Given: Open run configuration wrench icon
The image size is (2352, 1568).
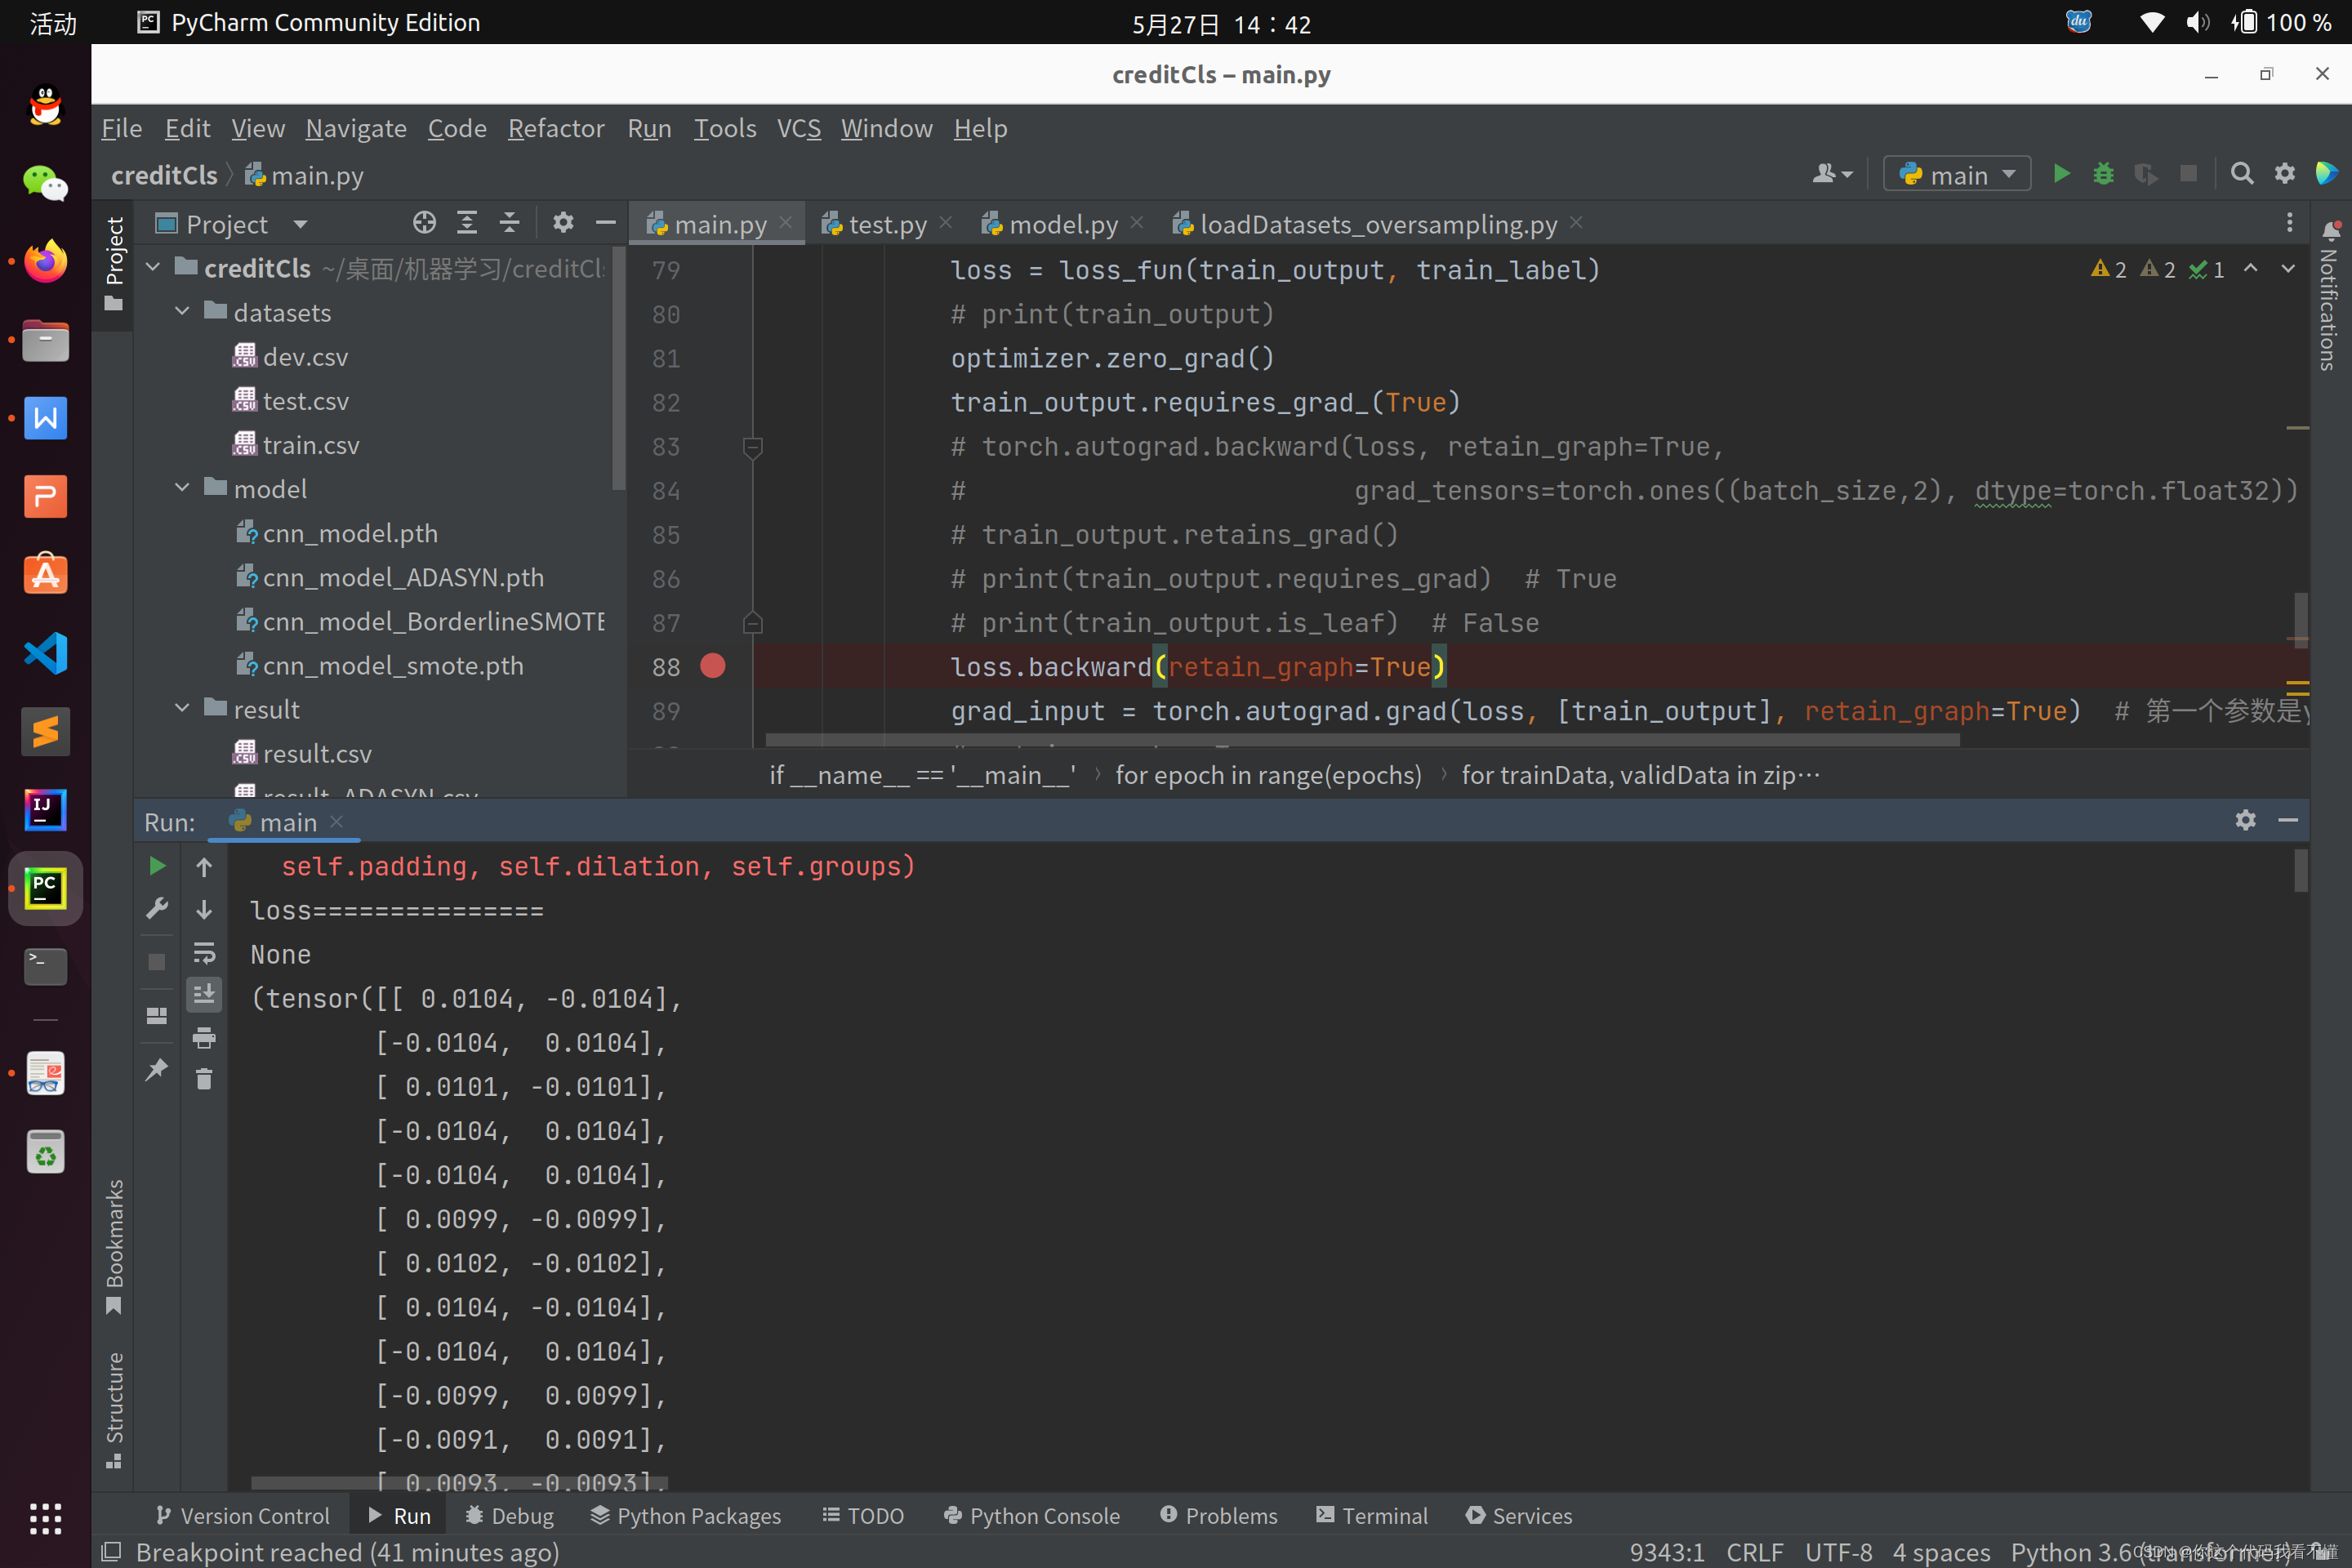Looking at the screenshot, I should pyautogui.click(x=157, y=909).
